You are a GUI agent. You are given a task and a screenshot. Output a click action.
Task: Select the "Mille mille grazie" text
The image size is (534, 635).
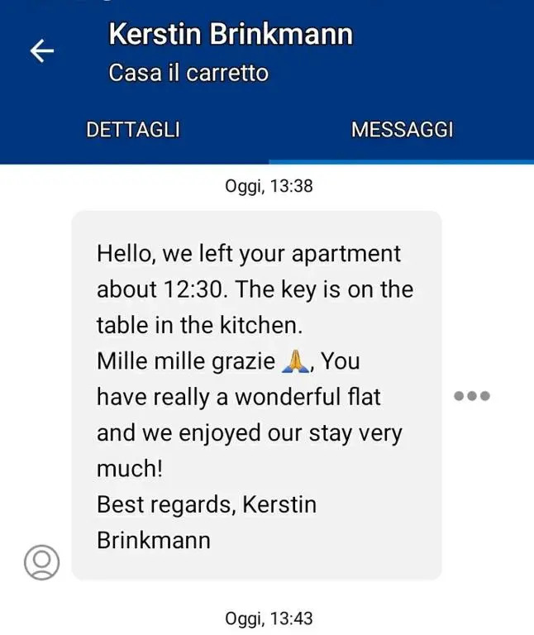(185, 361)
